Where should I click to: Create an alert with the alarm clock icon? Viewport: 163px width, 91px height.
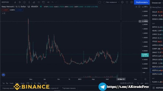(x=43, y=2)
